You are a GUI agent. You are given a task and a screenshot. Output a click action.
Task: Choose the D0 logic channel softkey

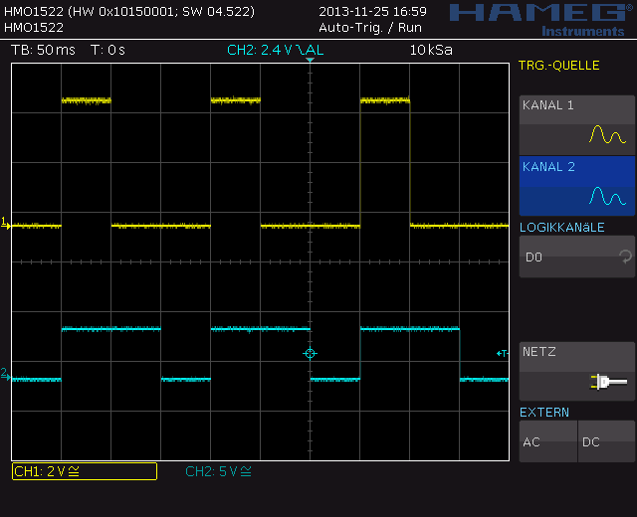[x=577, y=257]
